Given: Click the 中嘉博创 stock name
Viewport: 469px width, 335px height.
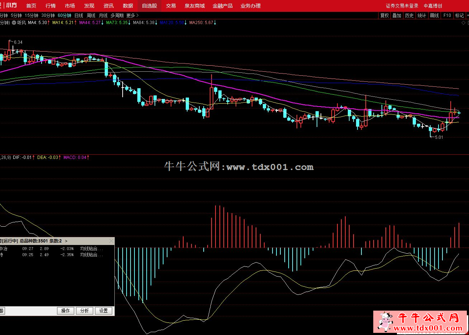Looking at the screenshot, I should [x=433, y=6].
